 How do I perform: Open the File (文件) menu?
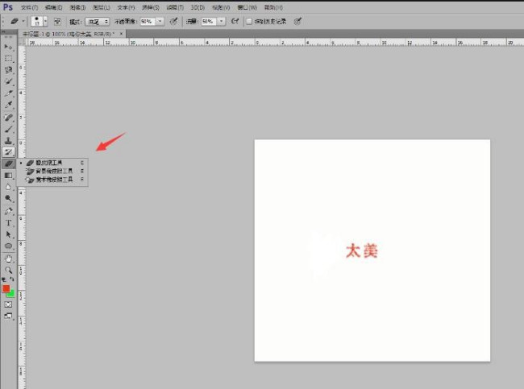pyautogui.click(x=29, y=7)
